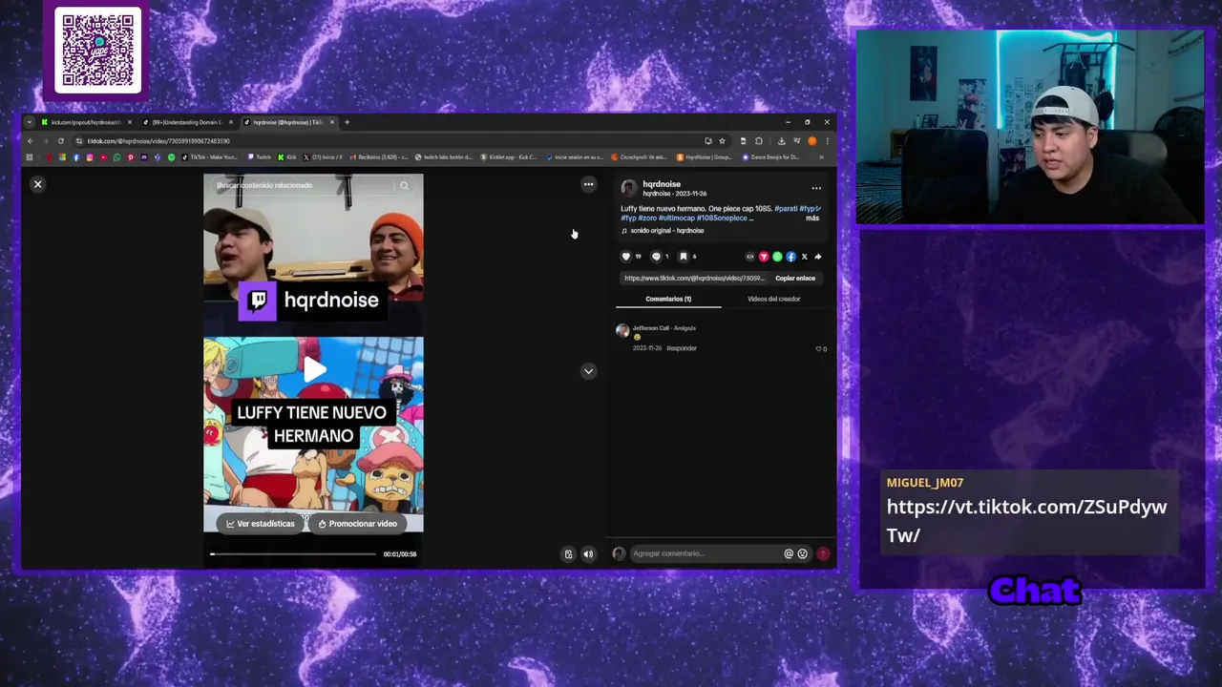Open a new browser tab with plus

(x=347, y=122)
